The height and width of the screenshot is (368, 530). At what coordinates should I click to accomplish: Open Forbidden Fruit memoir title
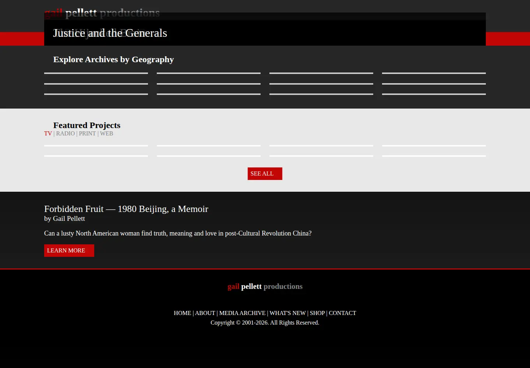(x=126, y=209)
